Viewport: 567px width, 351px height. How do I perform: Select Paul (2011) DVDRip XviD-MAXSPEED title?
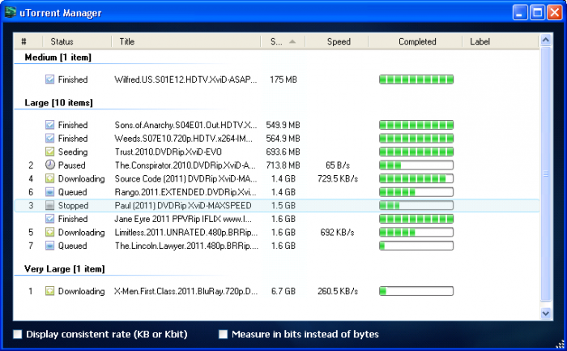pos(182,205)
